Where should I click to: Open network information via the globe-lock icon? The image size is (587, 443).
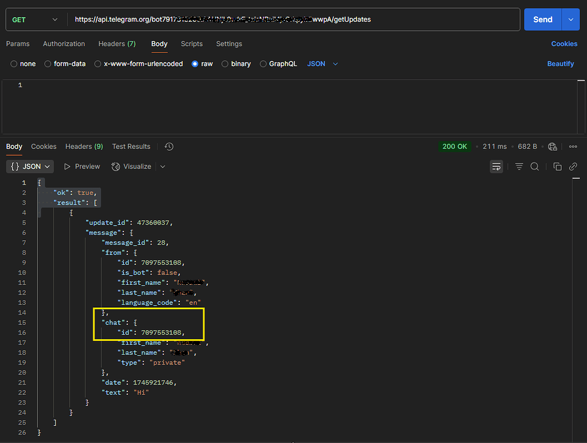552,146
